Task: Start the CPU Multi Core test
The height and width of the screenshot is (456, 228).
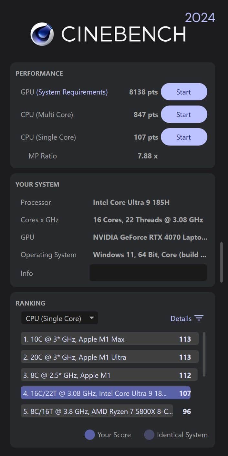Action: coord(184,115)
